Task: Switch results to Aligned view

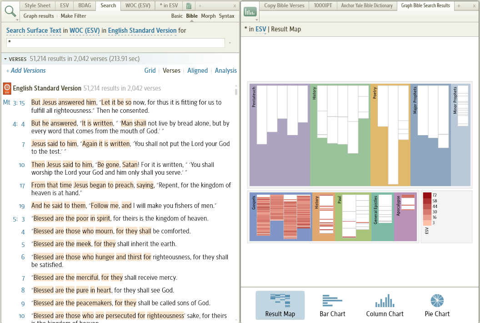Action: pyautogui.click(x=197, y=71)
